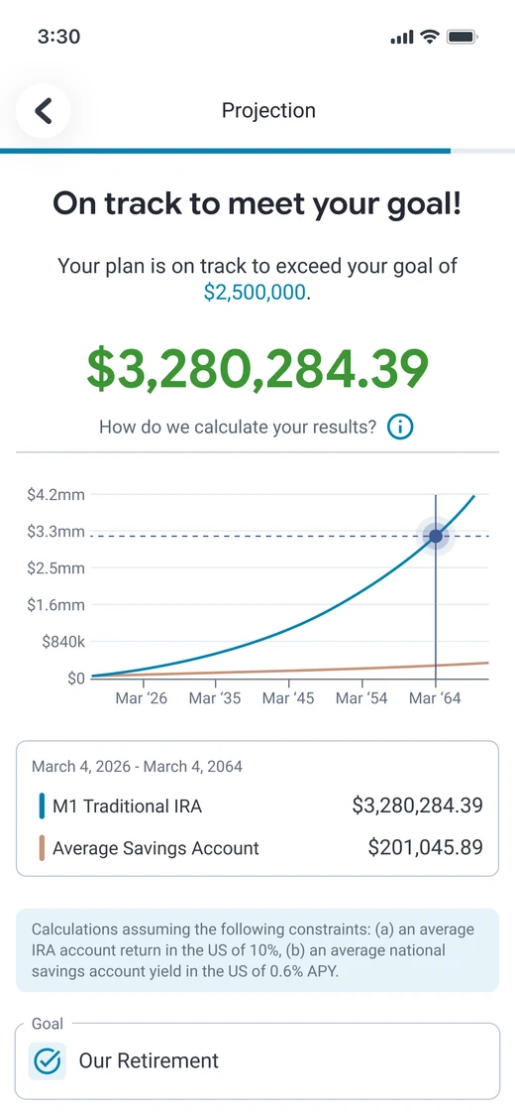Viewport: 515px width, 1117px height.
Task: Tap the orange Average Savings color bar
Action: pos(42,847)
